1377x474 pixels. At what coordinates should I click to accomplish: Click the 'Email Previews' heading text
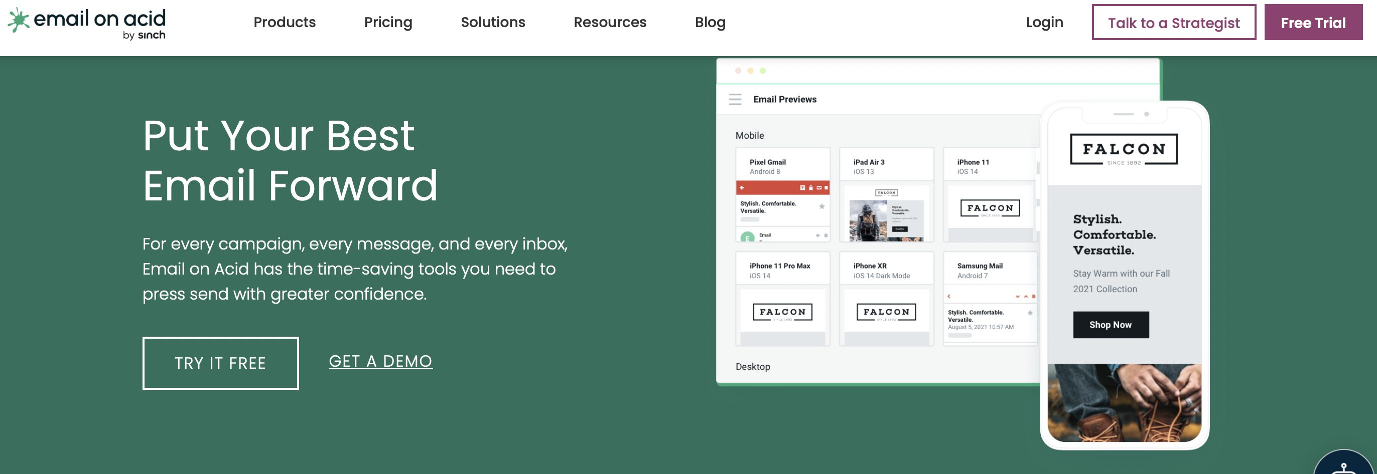pyautogui.click(x=784, y=99)
